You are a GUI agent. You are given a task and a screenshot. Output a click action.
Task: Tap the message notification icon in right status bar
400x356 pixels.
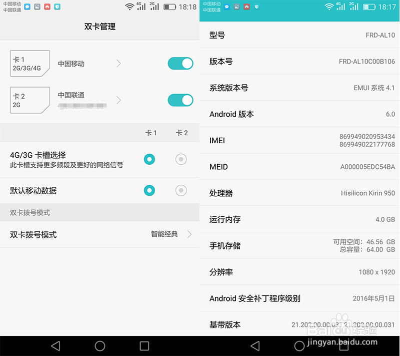[x=227, y=7]
